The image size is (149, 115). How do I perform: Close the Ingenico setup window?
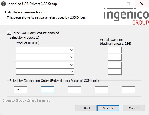[x=142, y=4]
